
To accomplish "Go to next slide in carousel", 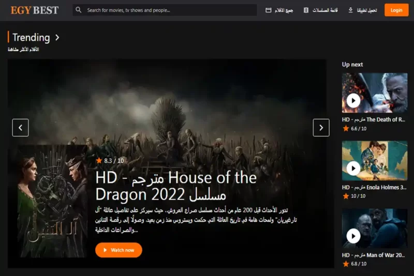I will pyautogui.click(x=321, y=128).
